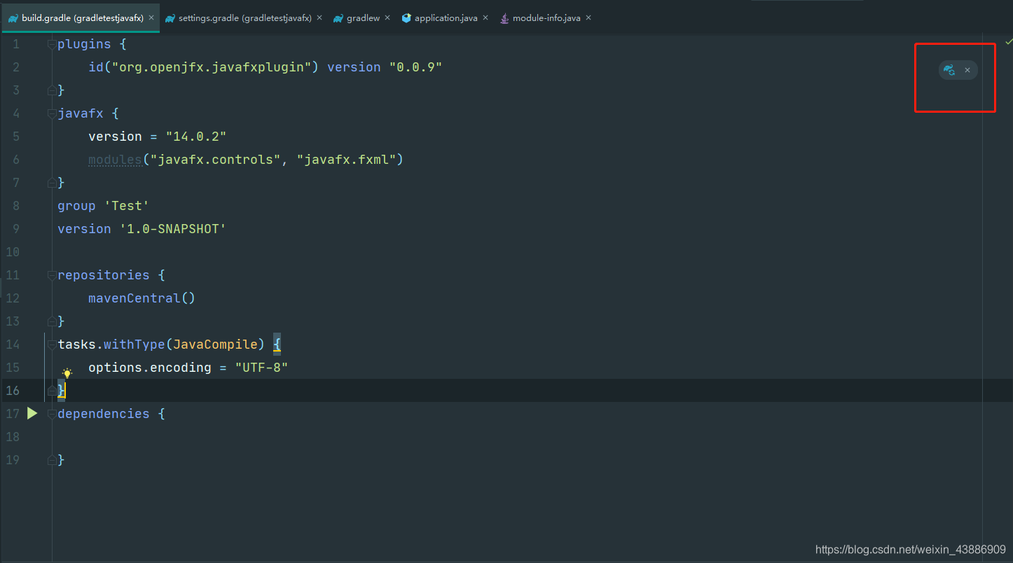Click the file icon on application.java tab
The image size is (1013, 563).
(x=406, y=18)
